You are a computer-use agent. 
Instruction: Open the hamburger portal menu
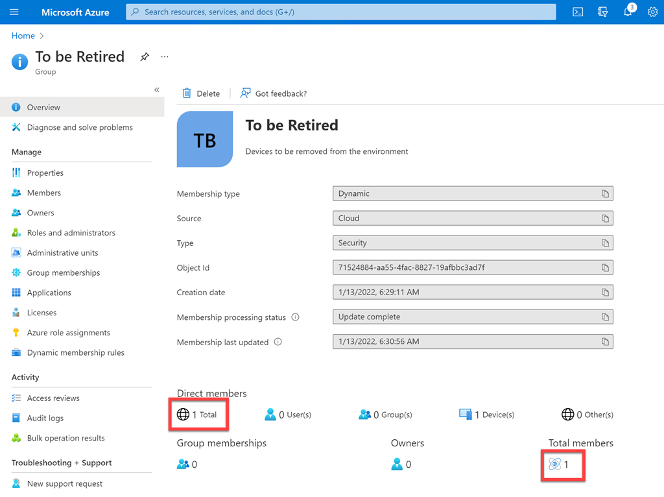tap(14, 12)
